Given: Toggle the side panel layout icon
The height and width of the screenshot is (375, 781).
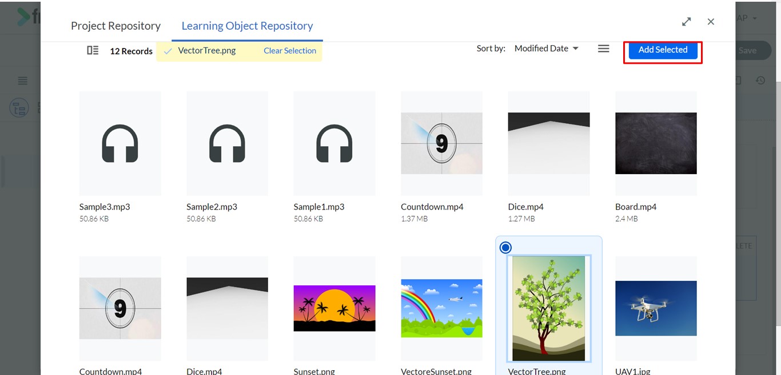Looking at the screenshot, I should point(93,50).
